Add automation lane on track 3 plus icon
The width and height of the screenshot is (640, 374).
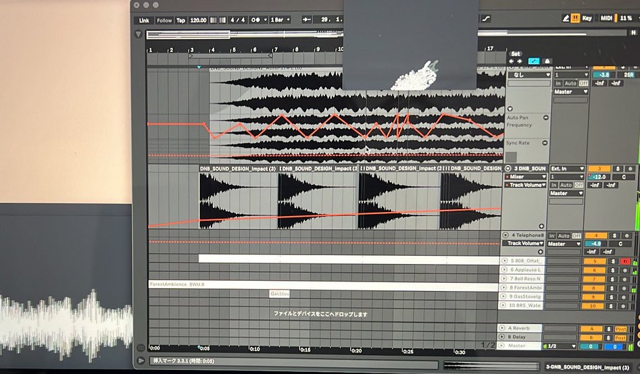[541, 226]
